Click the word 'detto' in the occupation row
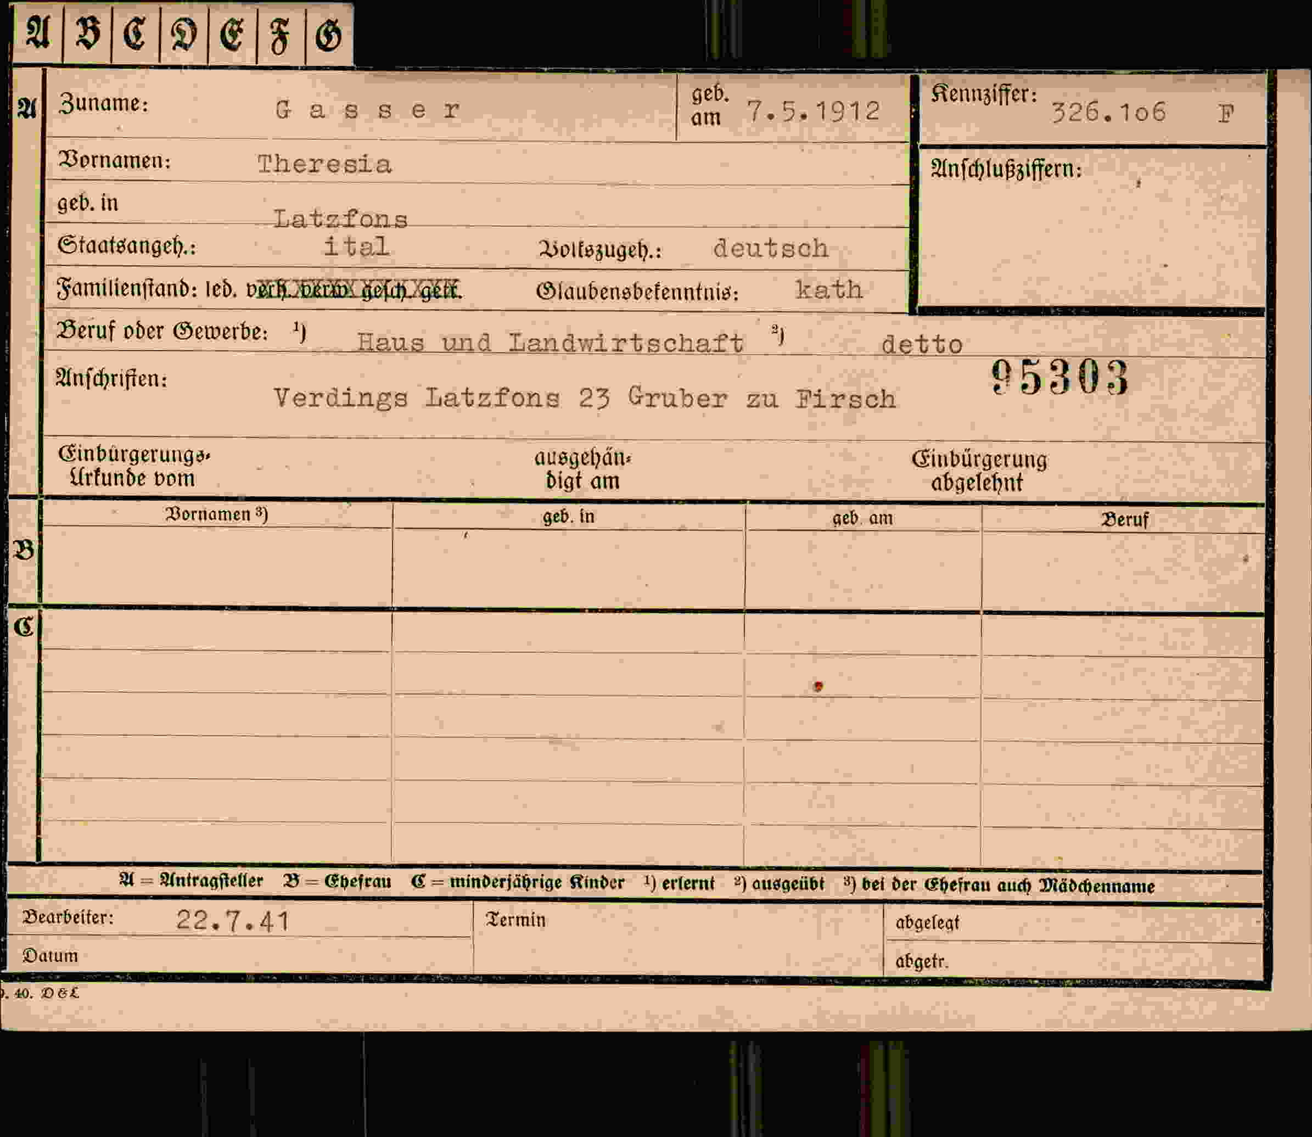The width and height of the screenshot is (1312, 1137). coord(922,345)
